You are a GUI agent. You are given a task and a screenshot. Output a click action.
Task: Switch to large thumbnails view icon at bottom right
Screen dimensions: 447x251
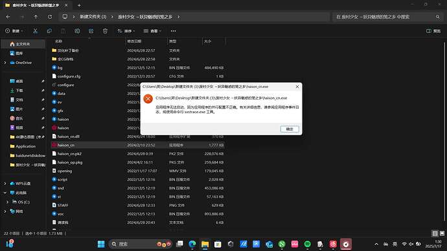click(x=442, y=234)
